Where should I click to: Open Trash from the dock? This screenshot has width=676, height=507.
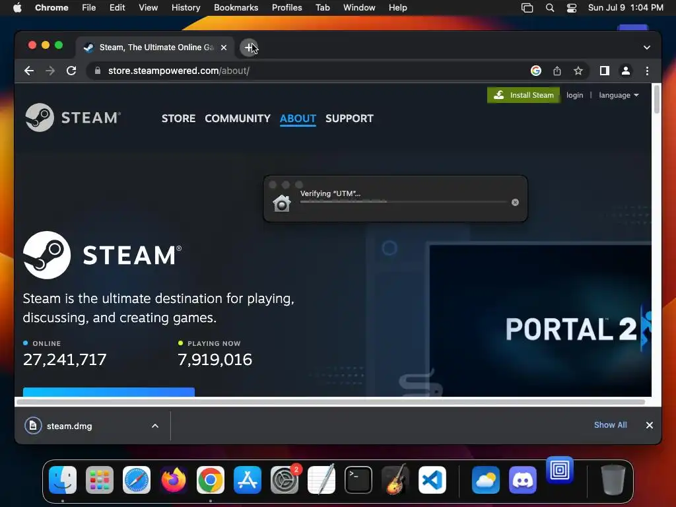pos(613,480)
